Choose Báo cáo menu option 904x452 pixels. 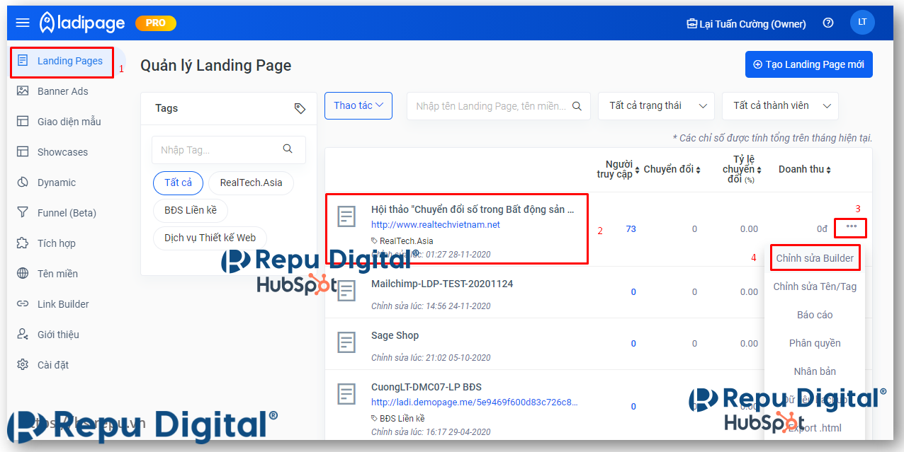point(815,315)
